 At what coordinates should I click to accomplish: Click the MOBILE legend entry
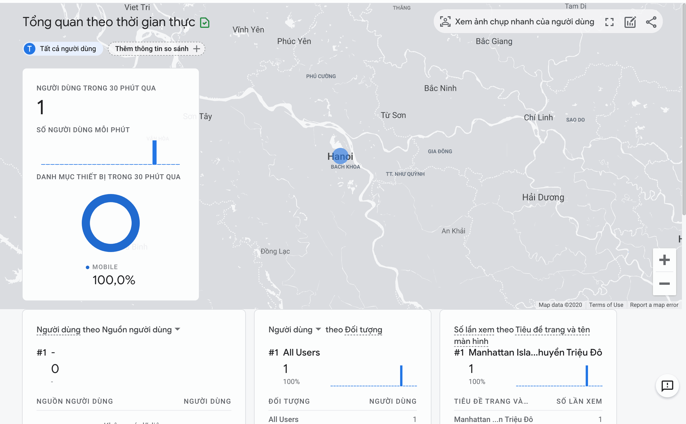102,267
